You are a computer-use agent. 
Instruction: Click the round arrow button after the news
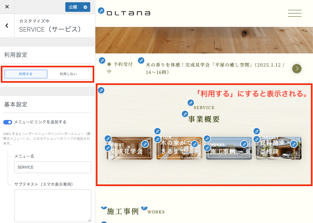(x=297, y=69)
